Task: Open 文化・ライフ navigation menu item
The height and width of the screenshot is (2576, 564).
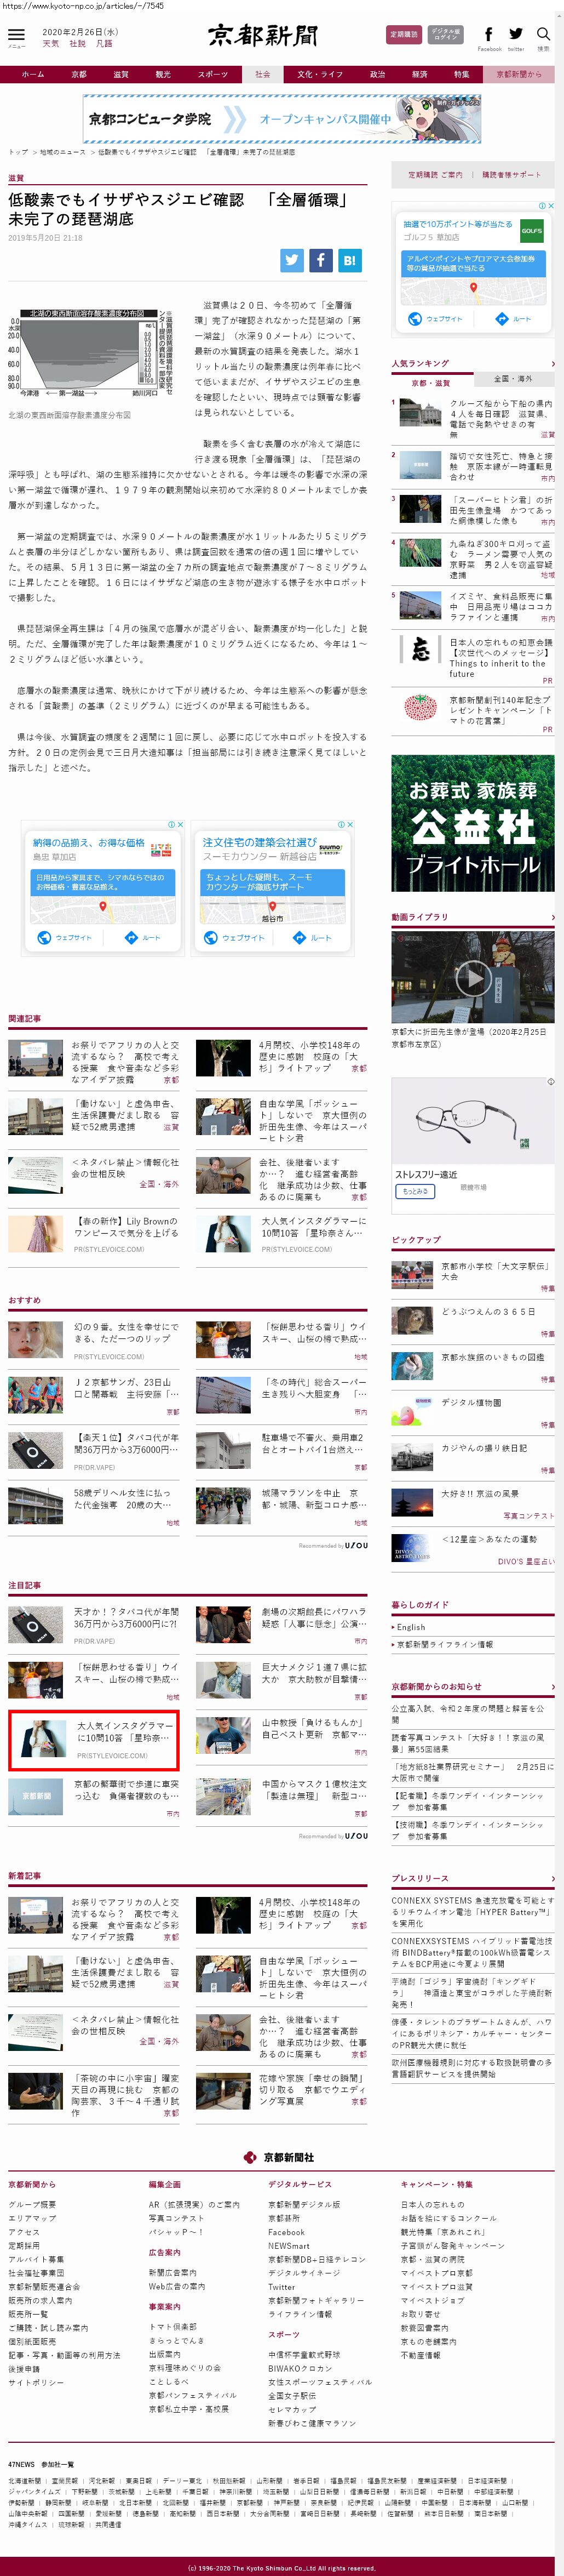Action: coord(319,74)
